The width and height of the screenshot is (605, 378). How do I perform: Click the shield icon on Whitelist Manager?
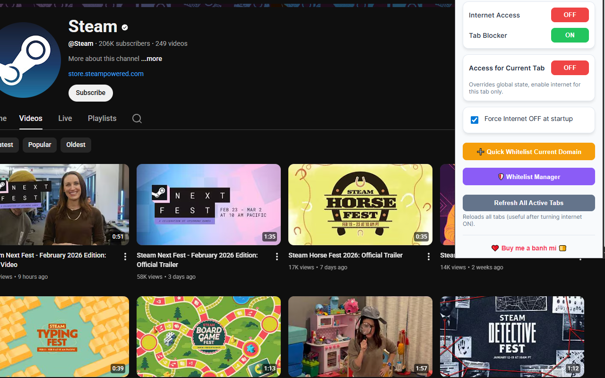[x=501, y=177]
